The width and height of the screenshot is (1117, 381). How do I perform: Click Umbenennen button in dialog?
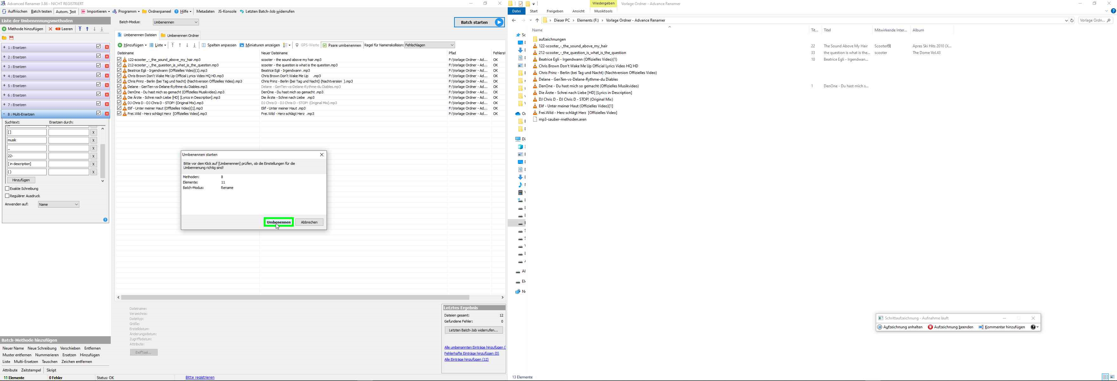278,222
